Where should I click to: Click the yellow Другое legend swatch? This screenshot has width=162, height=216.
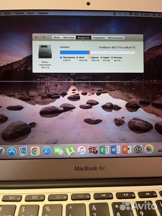coord(90,58)
